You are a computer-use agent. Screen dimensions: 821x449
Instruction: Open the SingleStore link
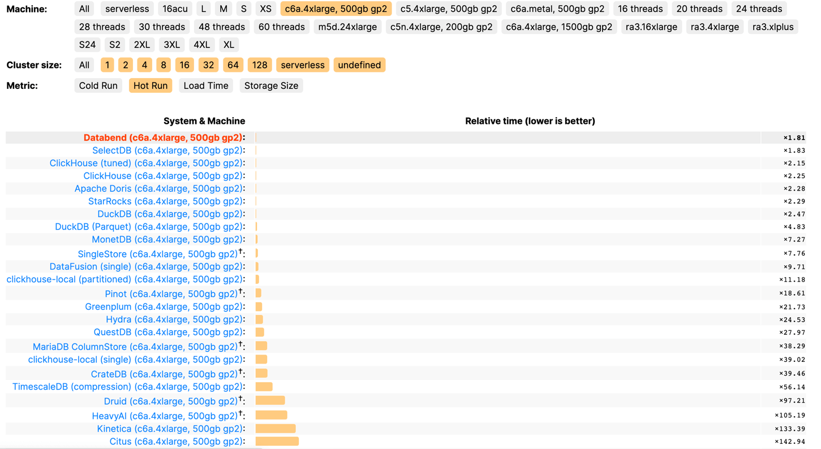coord(158,254)
